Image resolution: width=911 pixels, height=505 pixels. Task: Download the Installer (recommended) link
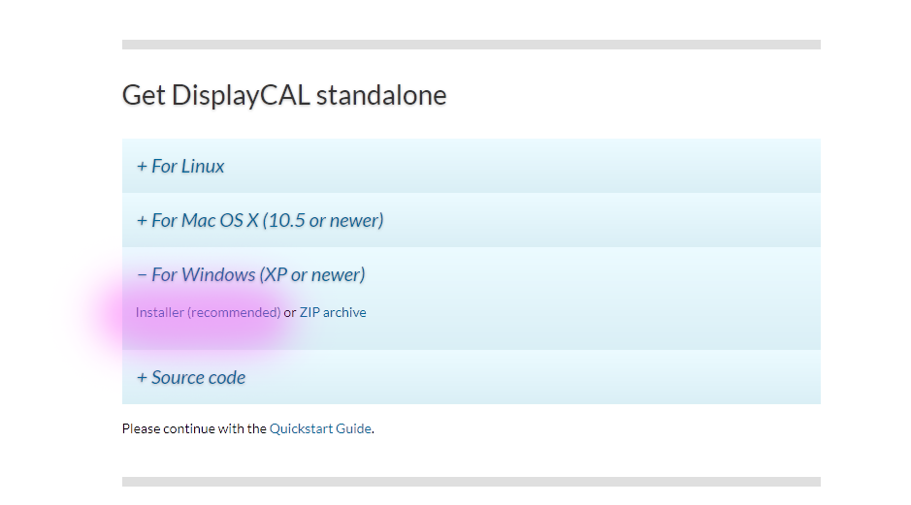[x=208, y=312]
